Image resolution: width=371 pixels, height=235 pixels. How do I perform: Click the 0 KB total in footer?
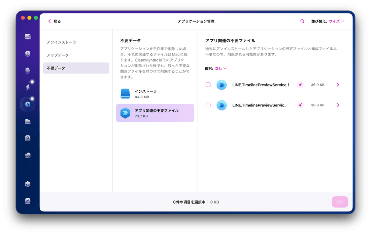tap(214, 202)
